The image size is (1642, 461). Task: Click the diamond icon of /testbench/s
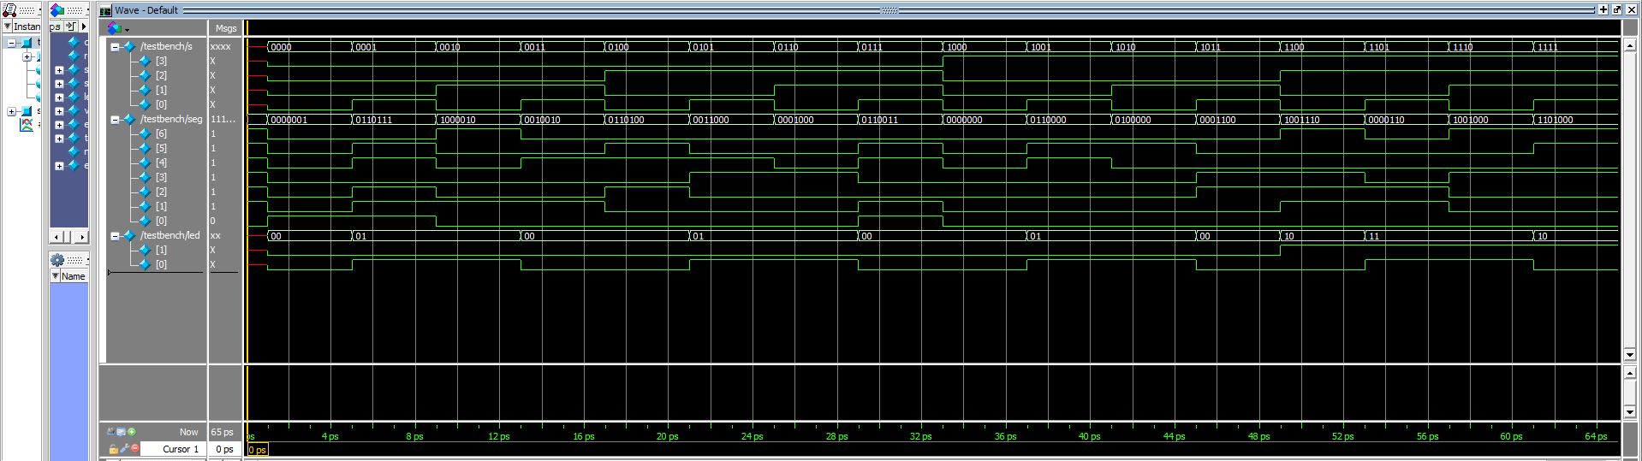130,47
